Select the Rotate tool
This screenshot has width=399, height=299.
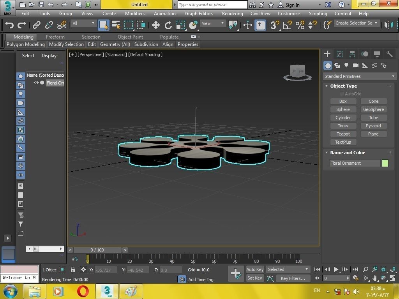click(x=168, y=25)
